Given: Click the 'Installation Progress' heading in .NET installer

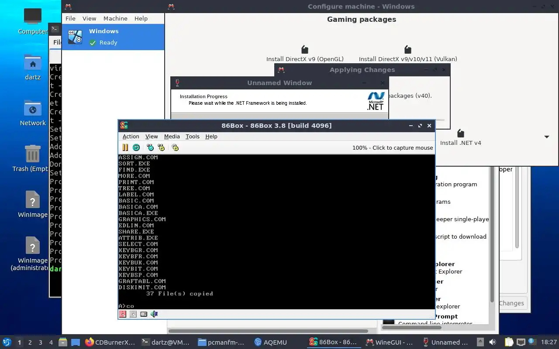Looking at the screenshot, I should pos(204,96).
